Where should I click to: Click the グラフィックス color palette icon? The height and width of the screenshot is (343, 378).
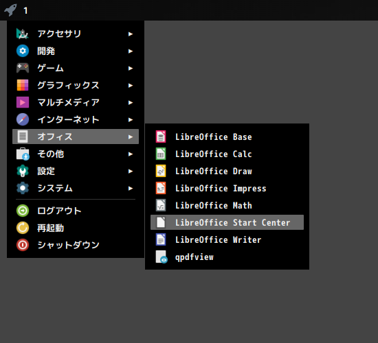pos(23,85)
